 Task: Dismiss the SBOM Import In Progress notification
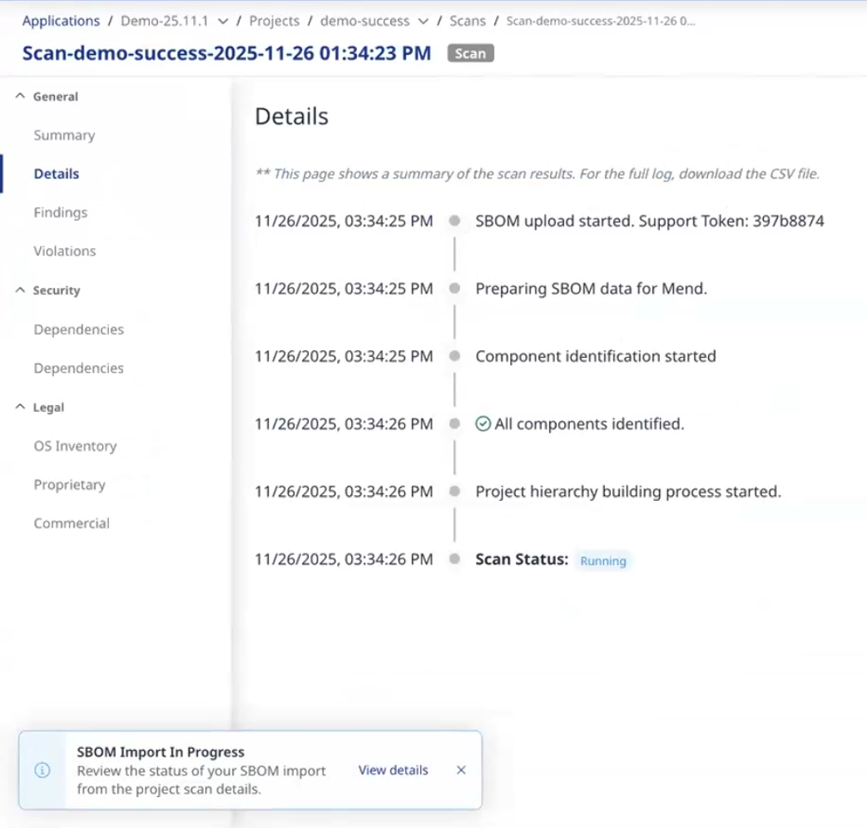pos(461,771)
